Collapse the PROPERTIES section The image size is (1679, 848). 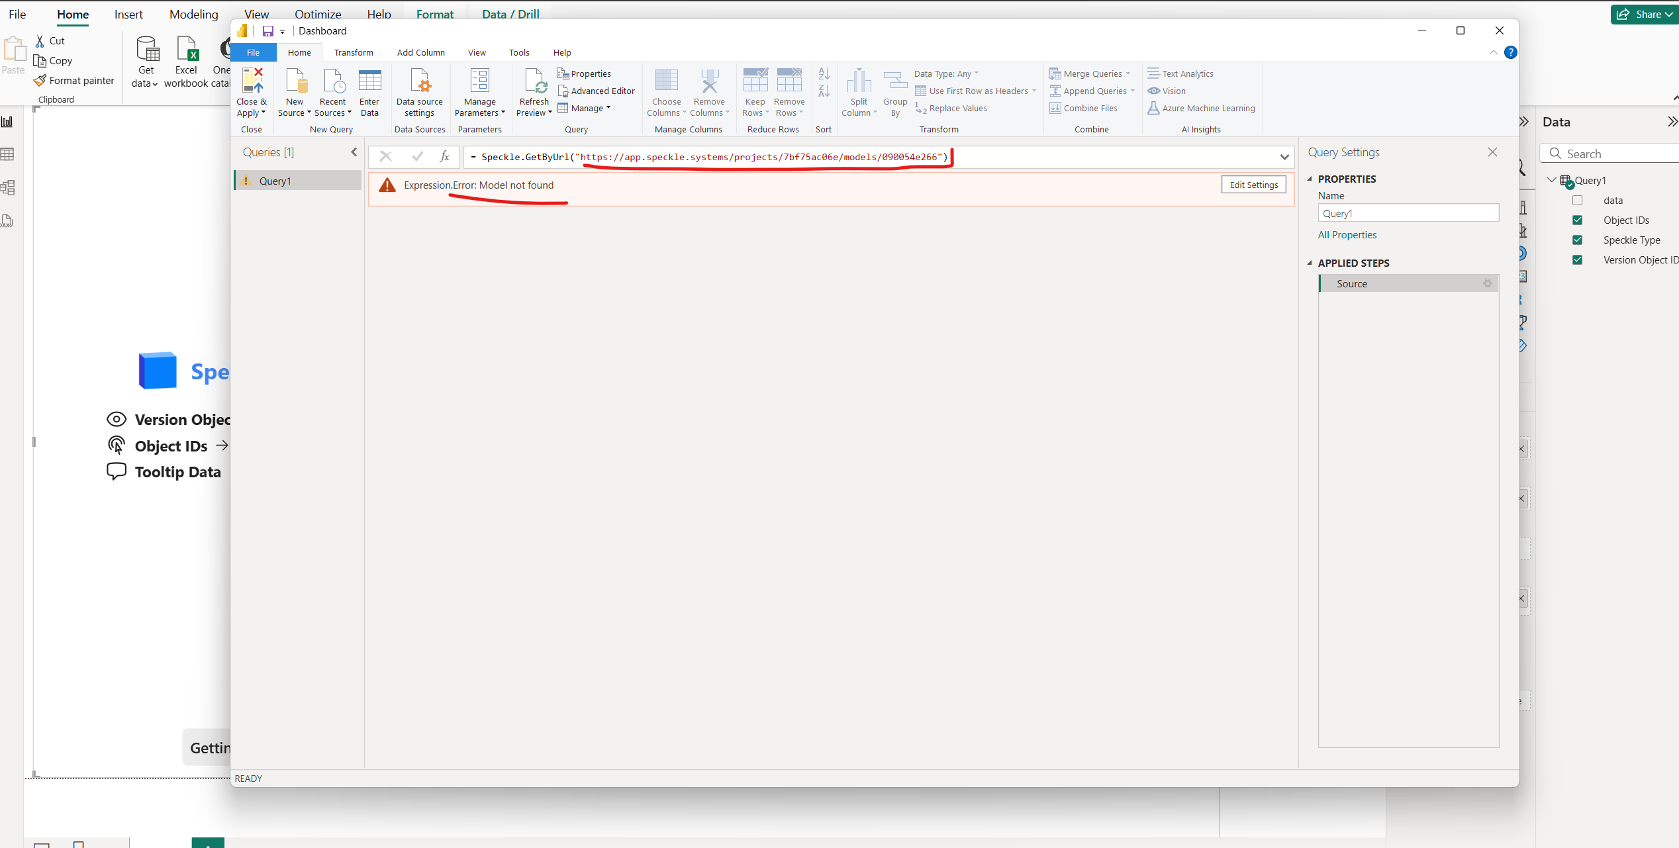coord(1310,179)
